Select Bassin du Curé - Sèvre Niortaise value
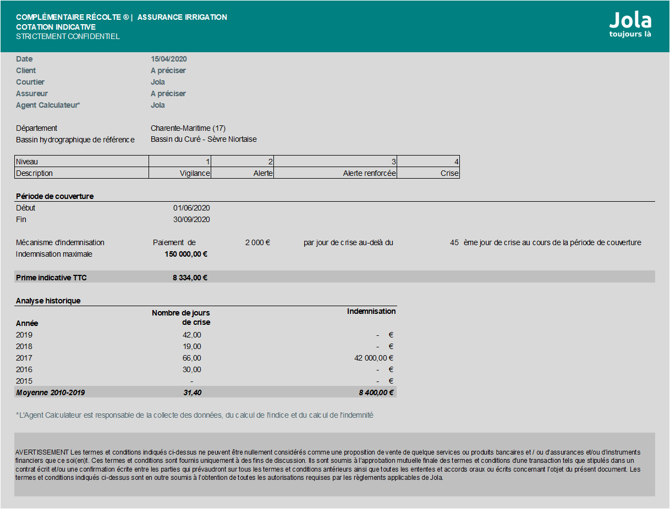 [x=204, y=139]
